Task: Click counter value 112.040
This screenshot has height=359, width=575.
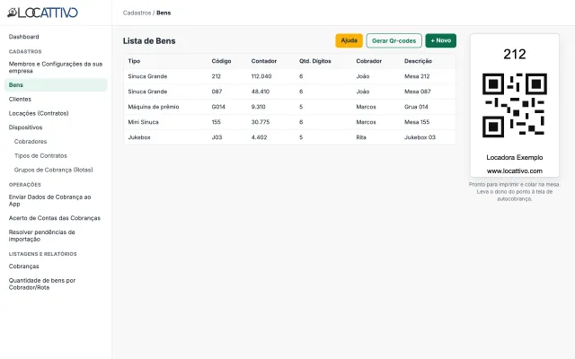Action: [x=261, y=76]
